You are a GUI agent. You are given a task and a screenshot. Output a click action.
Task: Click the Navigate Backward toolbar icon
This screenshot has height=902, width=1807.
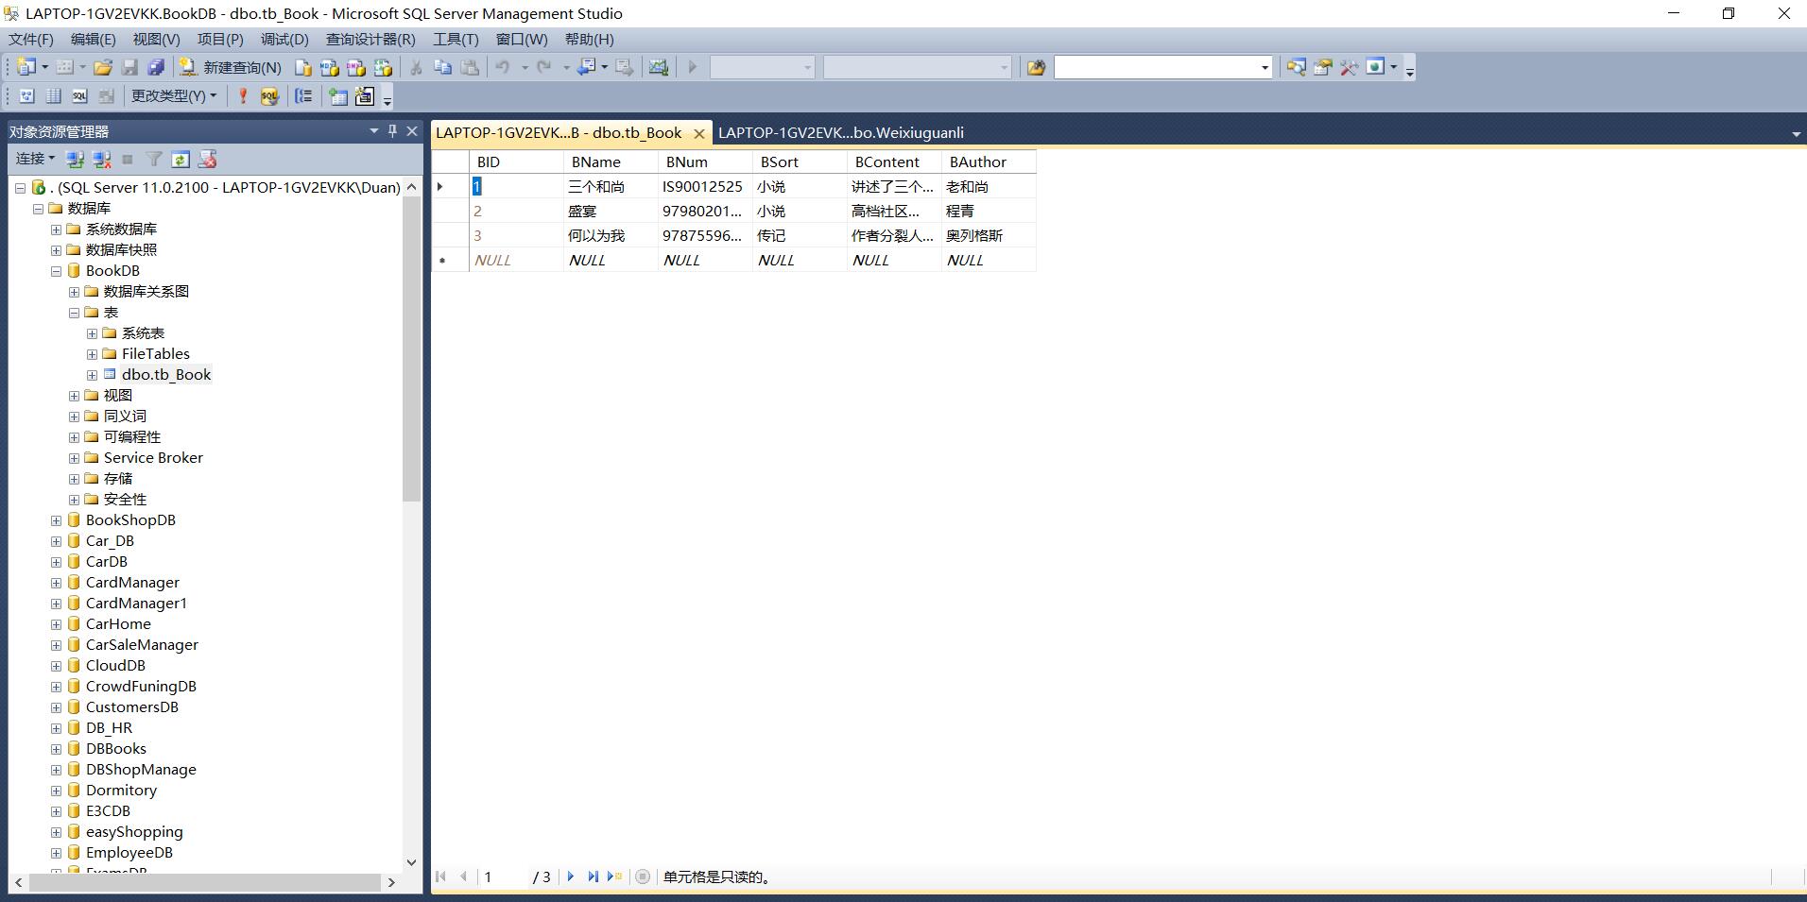pyautogui.click(x=586, y=67)
